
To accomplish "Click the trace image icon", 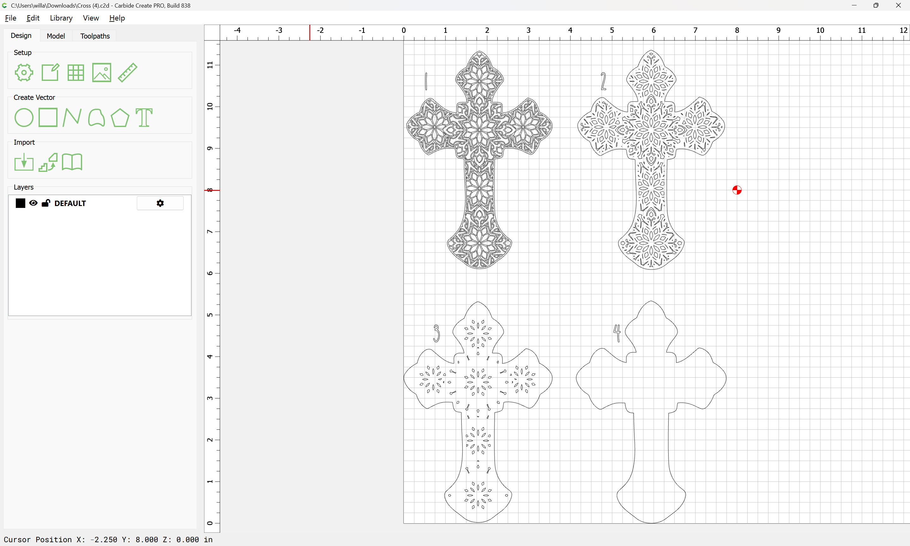I will point(48,162).
